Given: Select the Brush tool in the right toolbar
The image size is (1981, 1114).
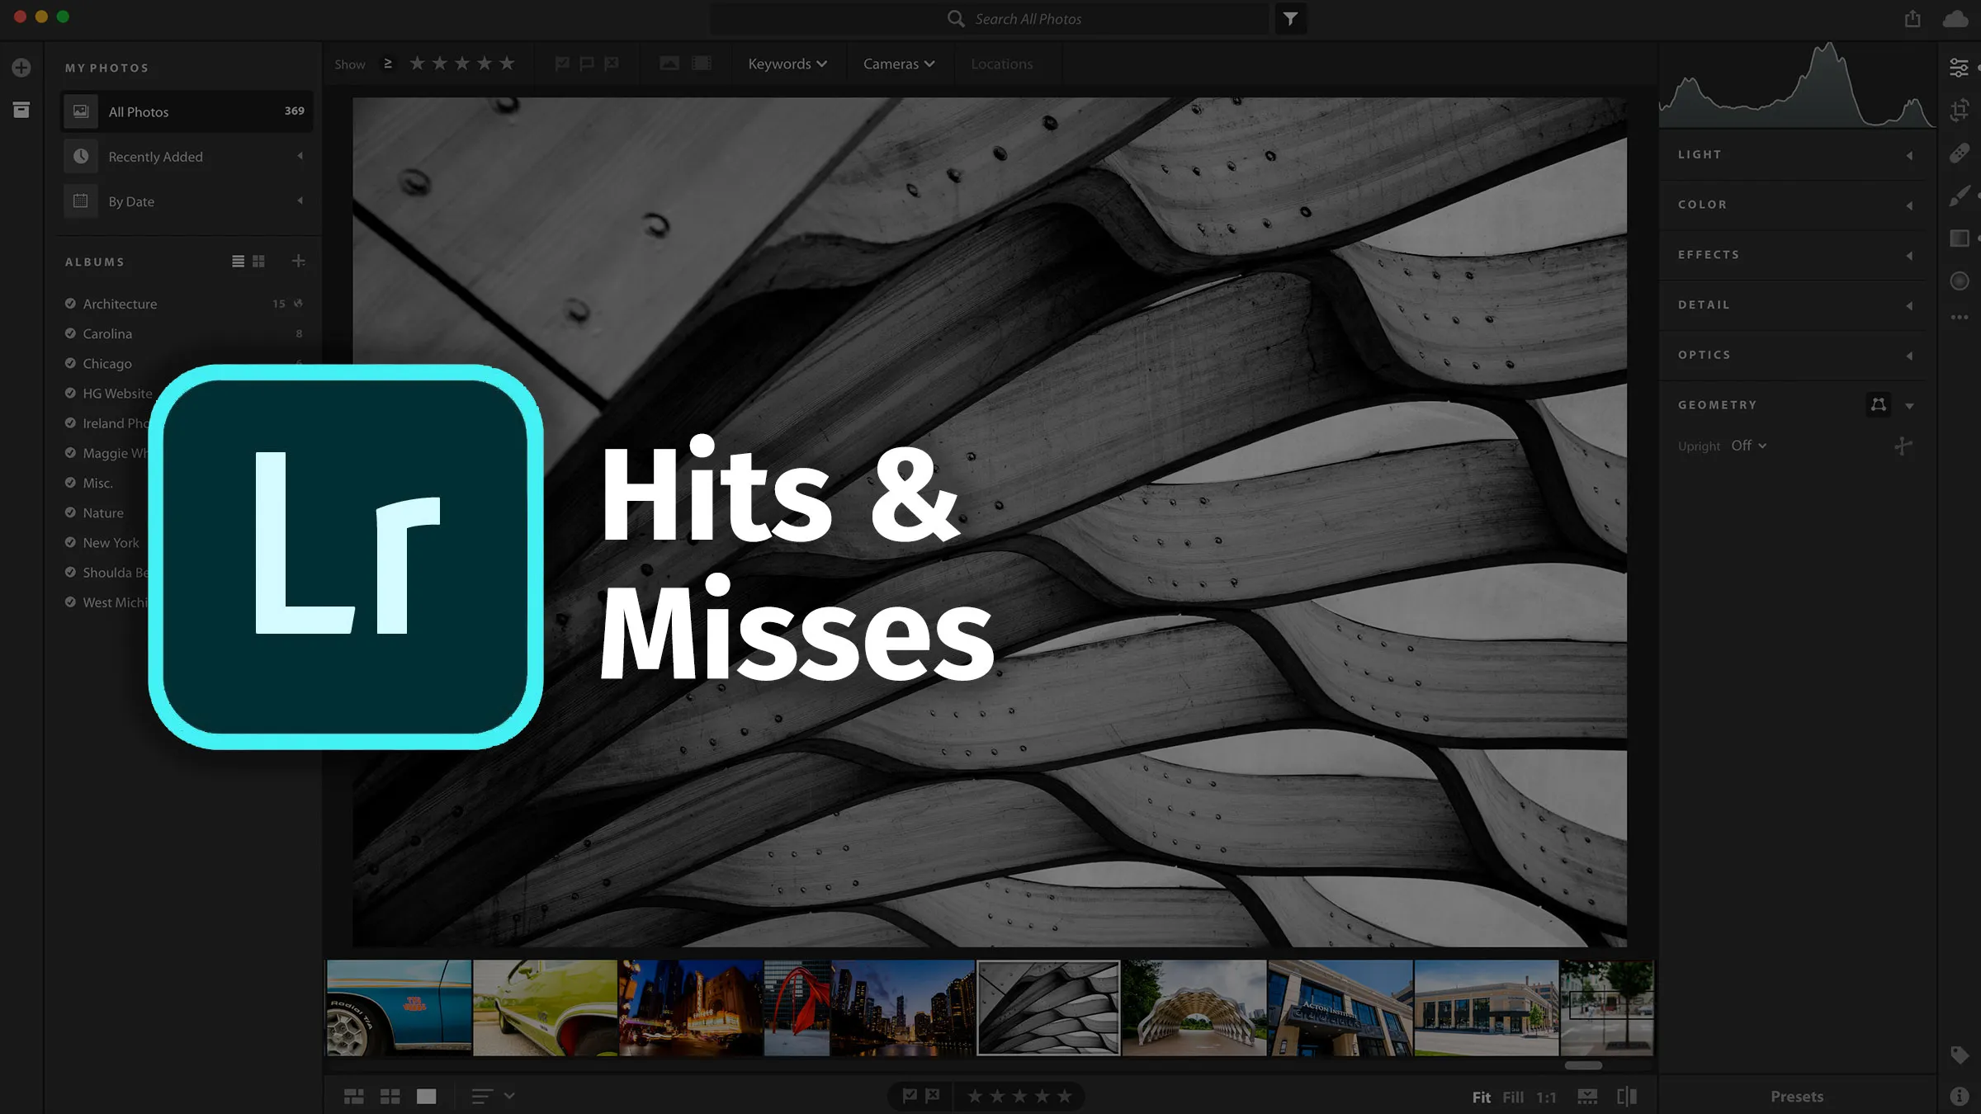Looking at the screenshot, I should coord(1960,196).
